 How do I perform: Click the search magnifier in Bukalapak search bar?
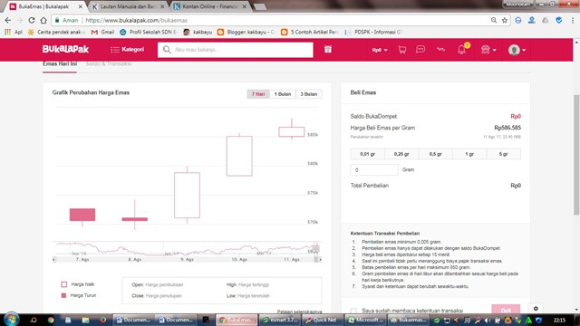[167, 50]
